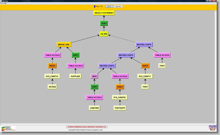Click the Picasso Database Query Optimizer Visualizer label
Screen dimensions: 220x135
87,127
